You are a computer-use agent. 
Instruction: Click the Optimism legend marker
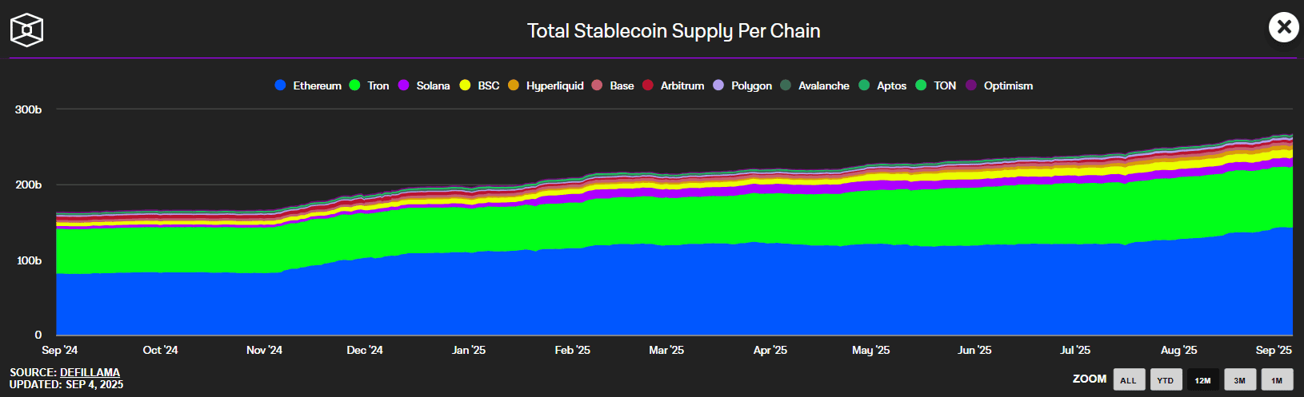(x=971, y=85)
